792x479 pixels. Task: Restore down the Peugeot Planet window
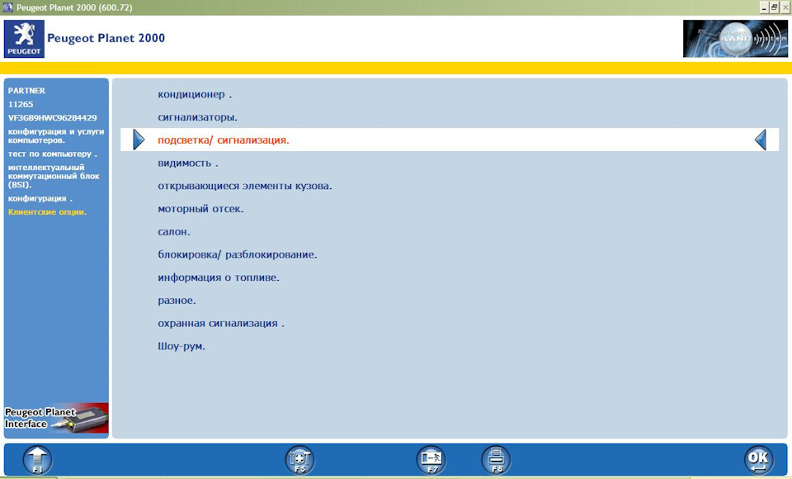pyautogui.click(x=775, y=7)
